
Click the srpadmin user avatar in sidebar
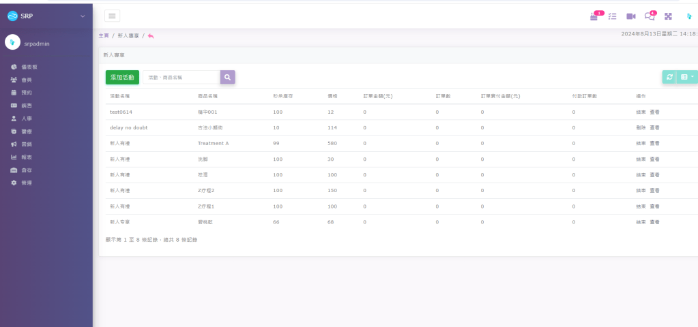pos(12,42)
